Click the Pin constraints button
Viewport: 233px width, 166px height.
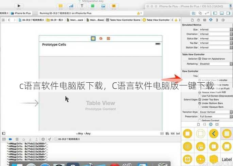point(172,133)
